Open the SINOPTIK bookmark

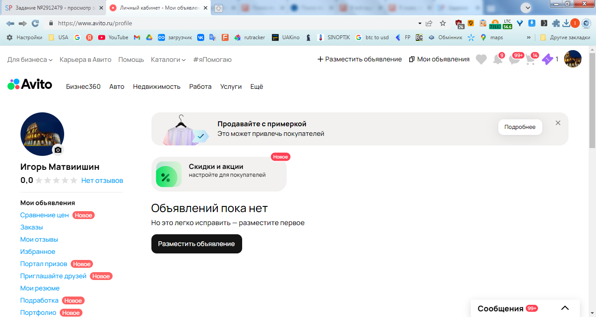point(334,37)
